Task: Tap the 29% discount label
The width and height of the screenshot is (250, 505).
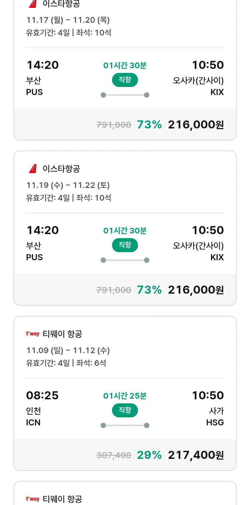Action: tap(149, 455)
